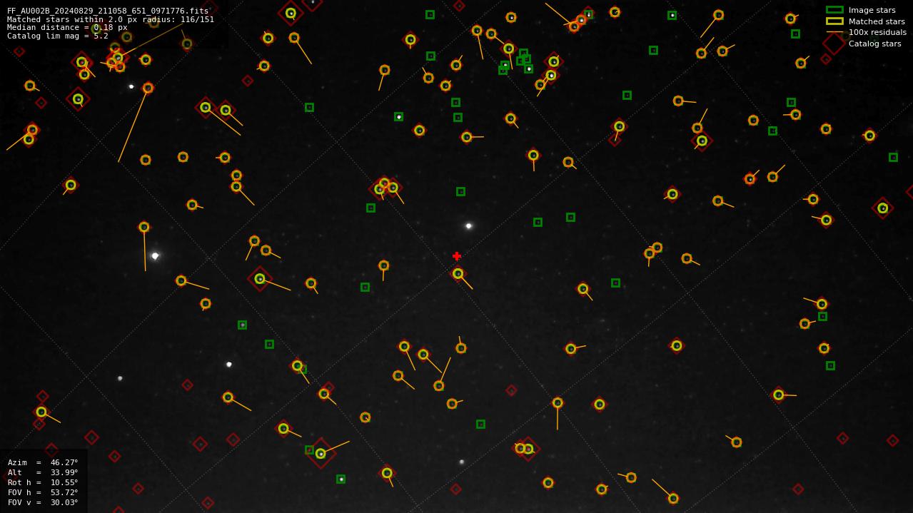Click the green Image stars legend box

pyautogui.click(x=834, y=10)
